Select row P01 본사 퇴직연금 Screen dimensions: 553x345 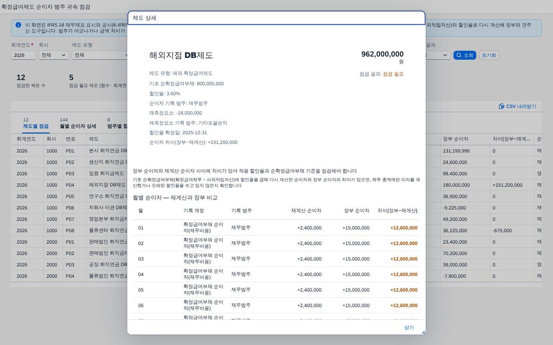pos(276,151)
